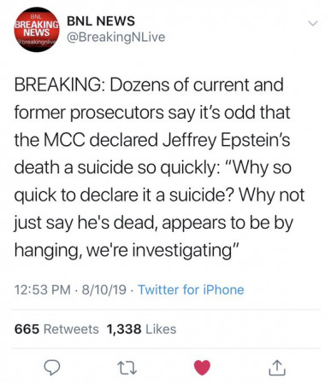Expand tweet options chevron menu
The height and width of the screenshot is (384, 331).
[x=313, y=23]
